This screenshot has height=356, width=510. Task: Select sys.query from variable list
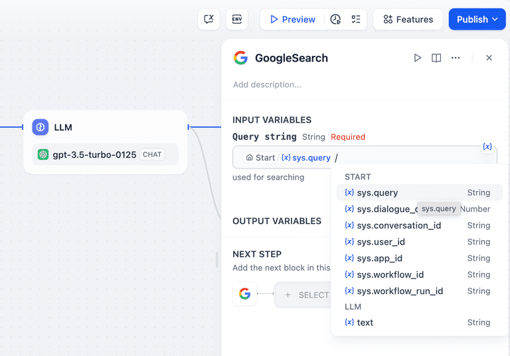[377, 193]
